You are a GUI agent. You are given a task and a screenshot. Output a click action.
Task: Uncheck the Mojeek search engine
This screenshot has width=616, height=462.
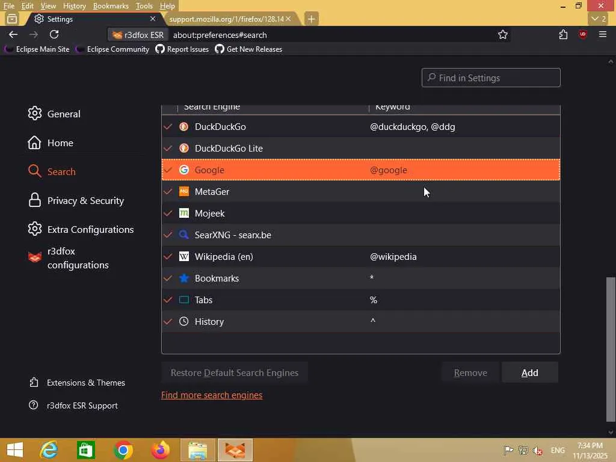click(168, 213)
